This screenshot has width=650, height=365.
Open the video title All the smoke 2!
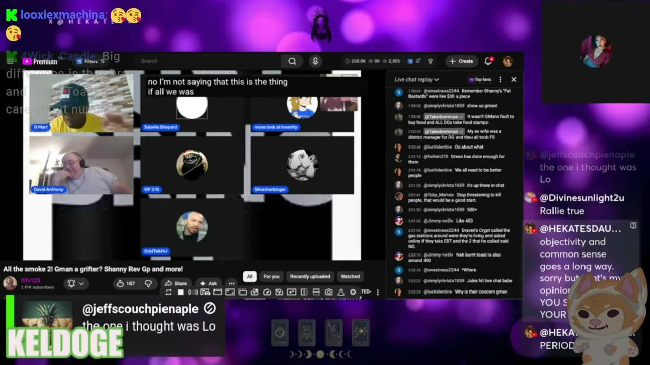[x=93, y=269]
